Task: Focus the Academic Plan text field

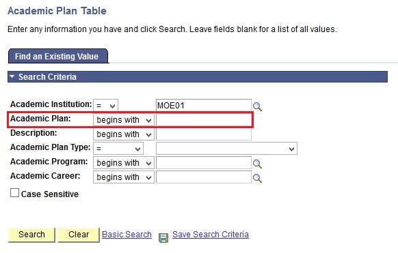Action: [204, 120]
